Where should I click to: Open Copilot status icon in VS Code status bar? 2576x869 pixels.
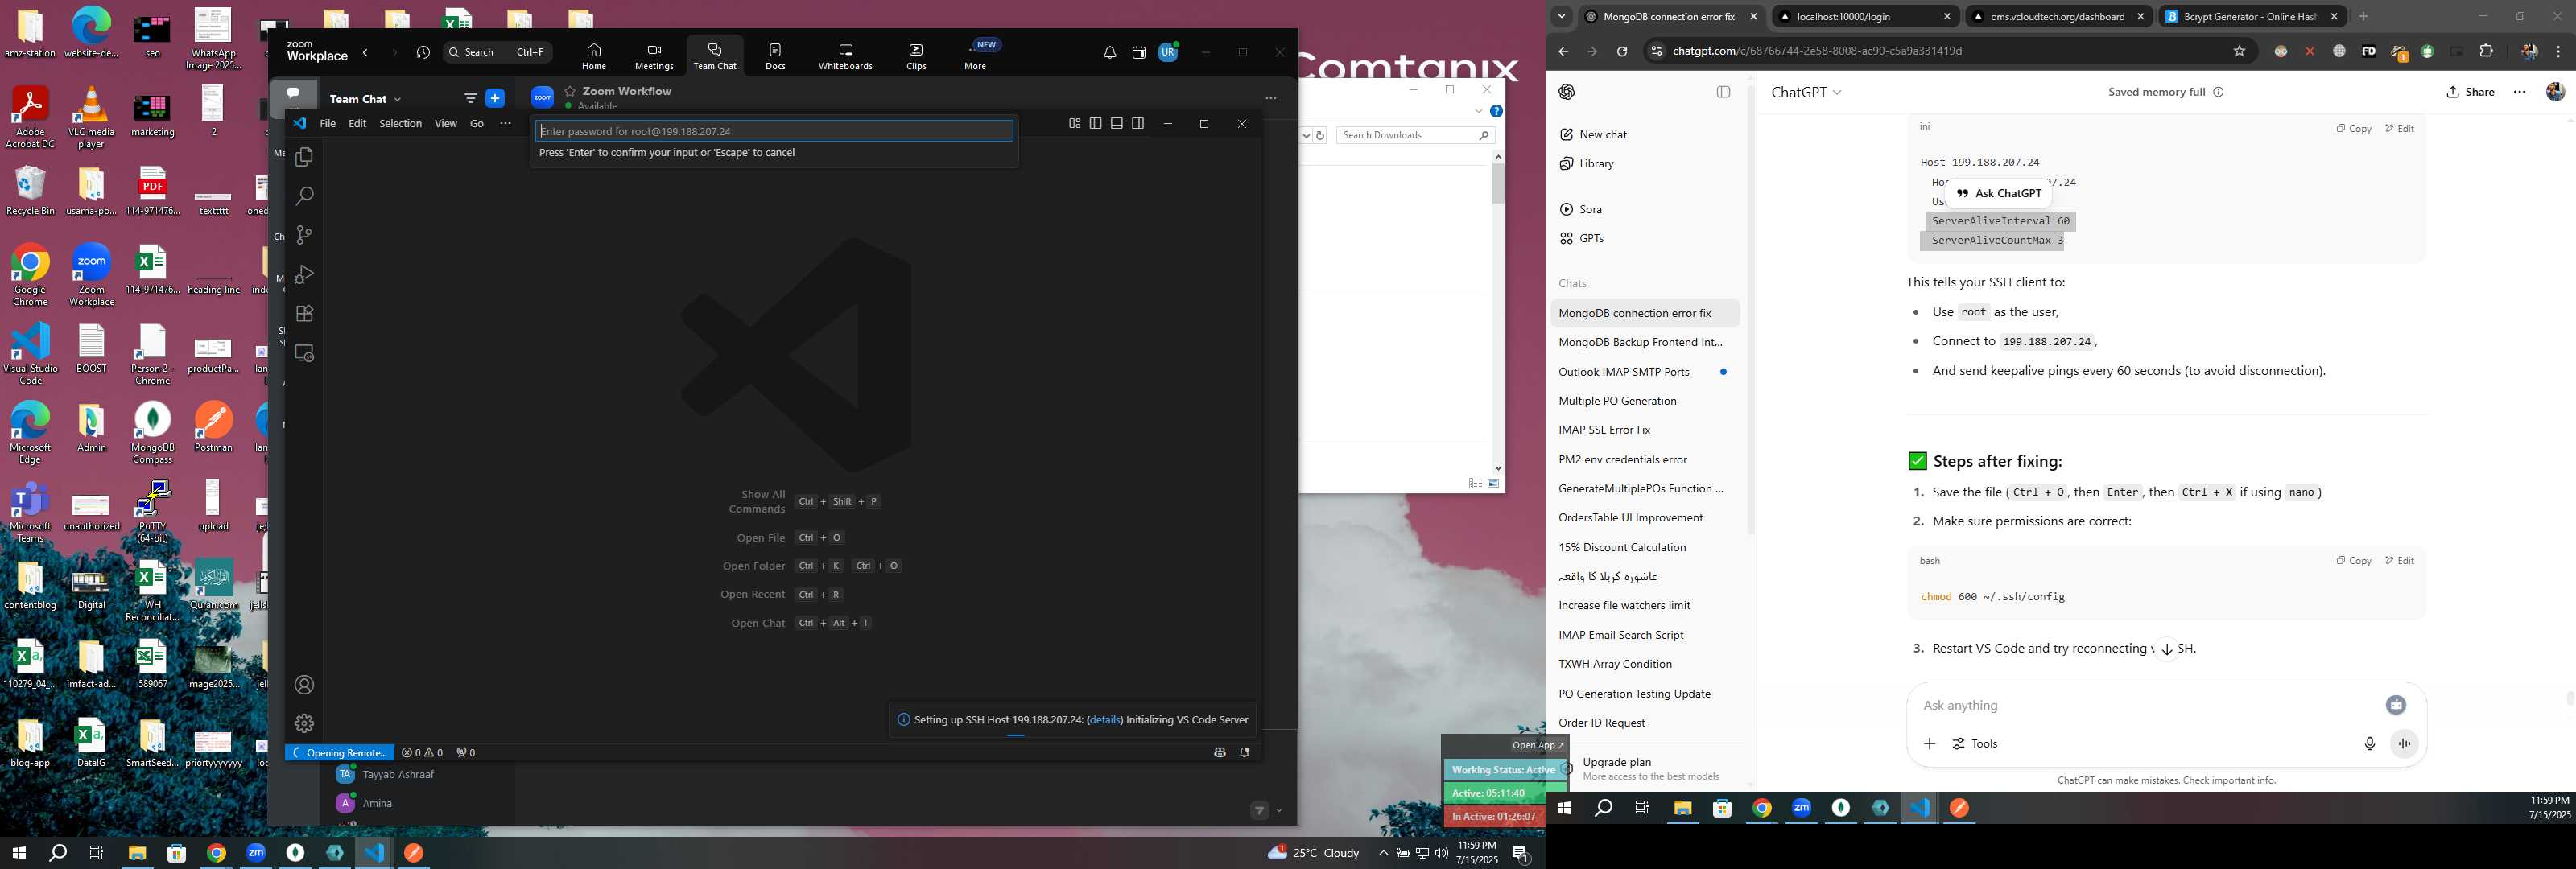pyautogui.click(x=1219, y=753)
